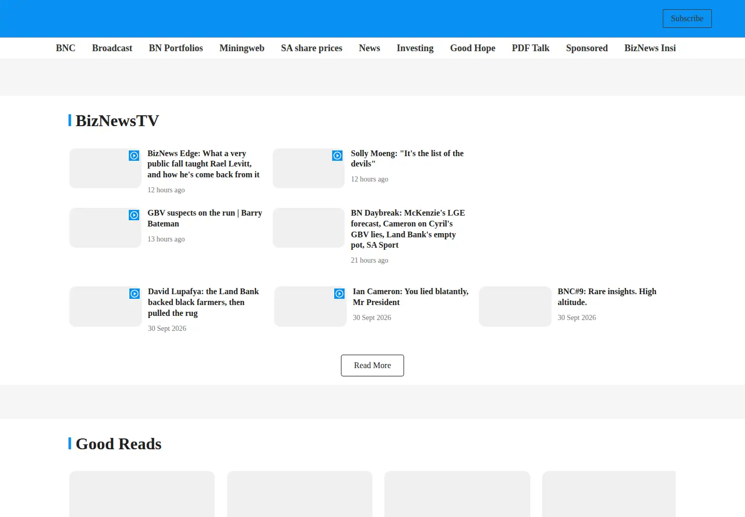Viewport: 745px width, 517px height.
Task: Select Miningweb from the navigation bar
Action: 242,48
